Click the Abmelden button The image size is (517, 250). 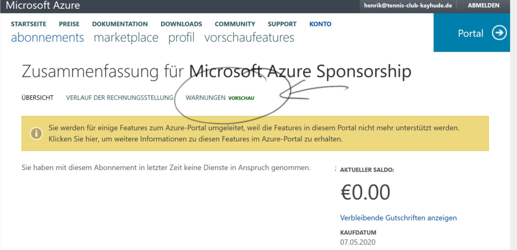tap(483, 6)
